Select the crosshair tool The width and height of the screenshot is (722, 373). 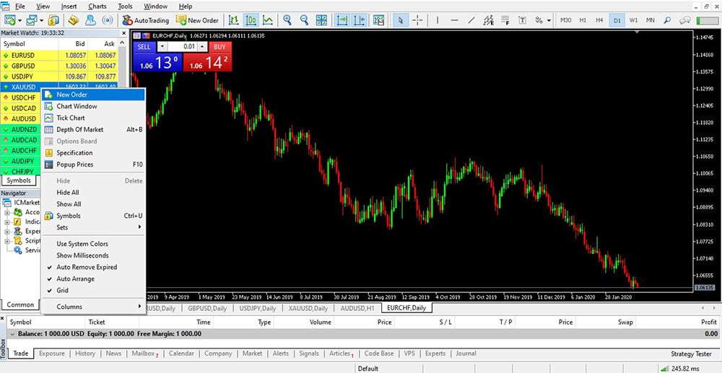click(417, 20)
